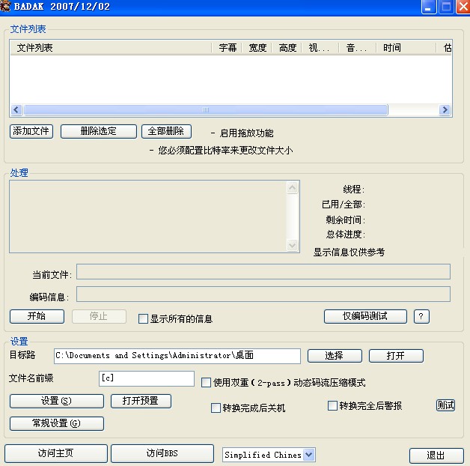
Task: Click the 访问主页 button
Action: click(55, 453)
